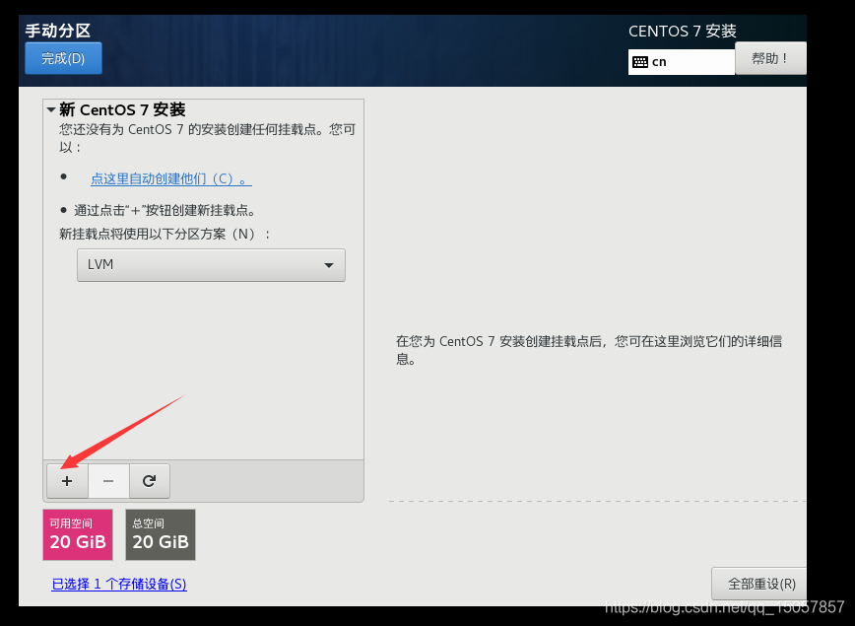Screen dimensions: 855x626
Task: Open link 已选择 1 个存储设备(S)
Action: (119, 584)
